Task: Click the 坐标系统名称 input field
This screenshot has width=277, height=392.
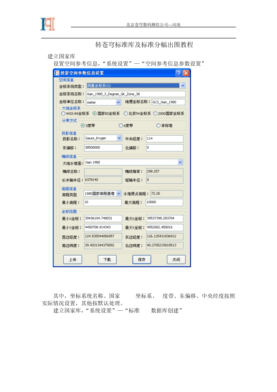Action: coord(136,94)
